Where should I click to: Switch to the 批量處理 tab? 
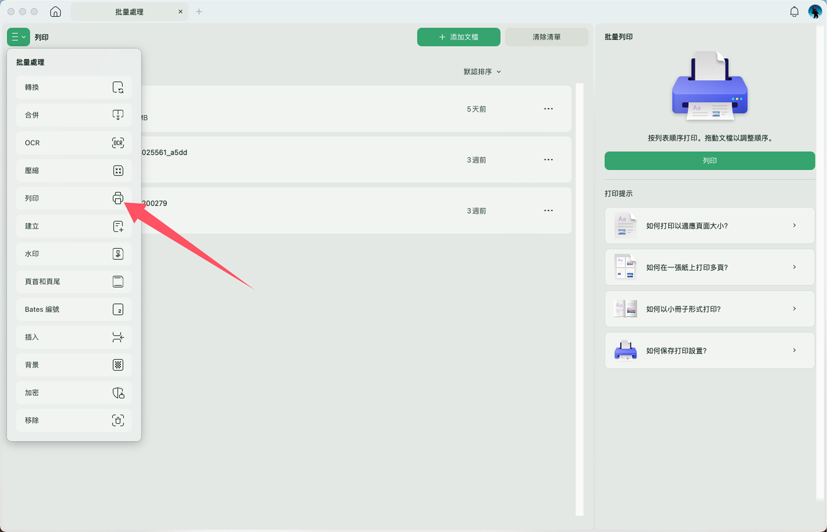click(129, 12)
